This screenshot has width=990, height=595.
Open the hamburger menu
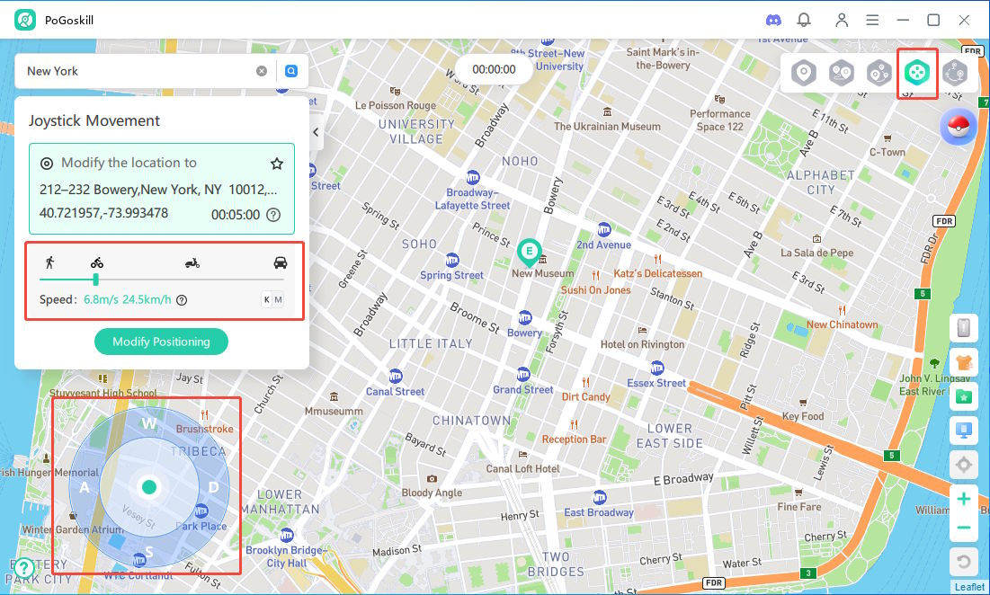(x=872, y=20)
